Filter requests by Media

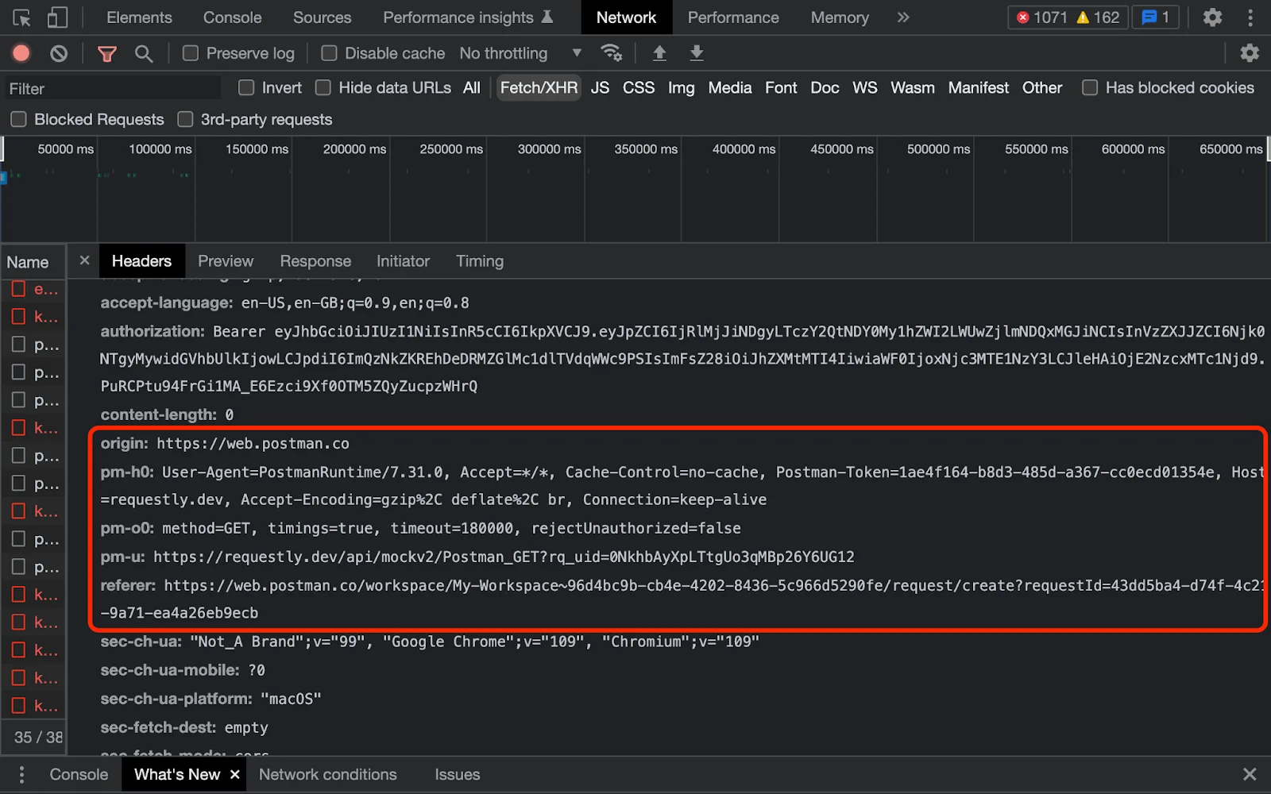[x=730, y=87]
